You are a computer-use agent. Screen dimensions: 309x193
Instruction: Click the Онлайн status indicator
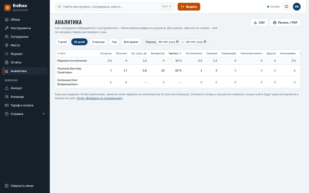(273, 7)
